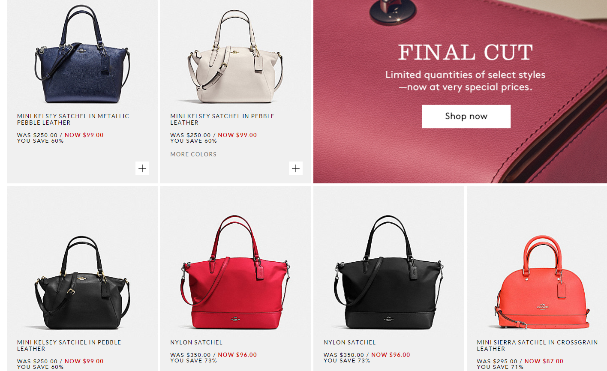Open navy metallic Kelsey satchel image

82,55
